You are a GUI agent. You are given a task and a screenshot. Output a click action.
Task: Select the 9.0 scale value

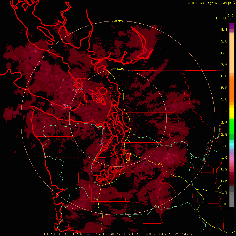224,41
